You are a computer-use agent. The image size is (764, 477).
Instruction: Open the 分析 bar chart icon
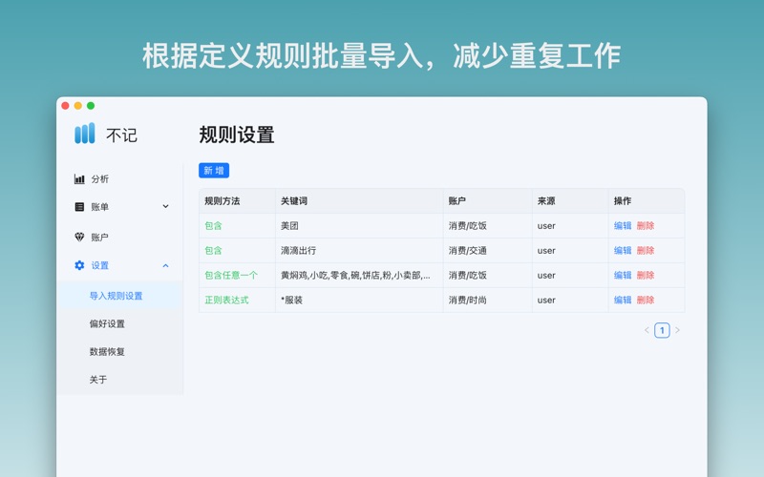click(79, 179)
